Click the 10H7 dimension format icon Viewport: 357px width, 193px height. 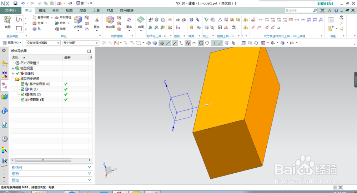303,20
